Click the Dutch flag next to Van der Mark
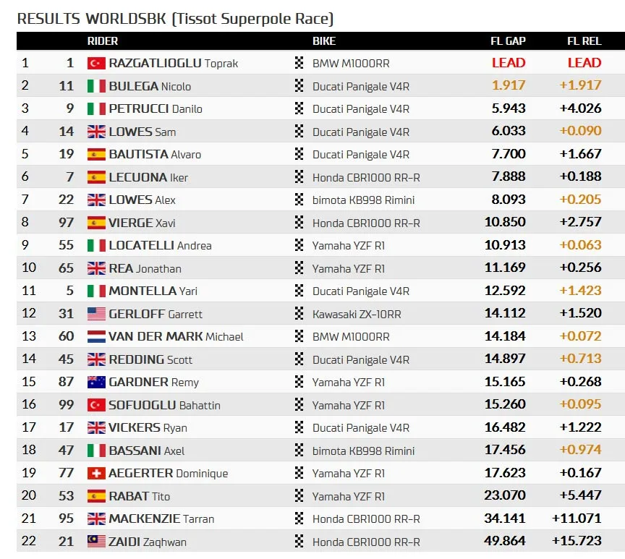The height and width of the screenshot is (559, 625). (96, 337)
